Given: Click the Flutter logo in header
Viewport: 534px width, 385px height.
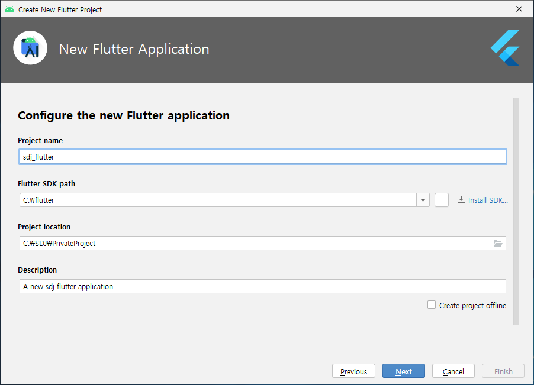Looking at the screenshot, I should pos(505,48).
